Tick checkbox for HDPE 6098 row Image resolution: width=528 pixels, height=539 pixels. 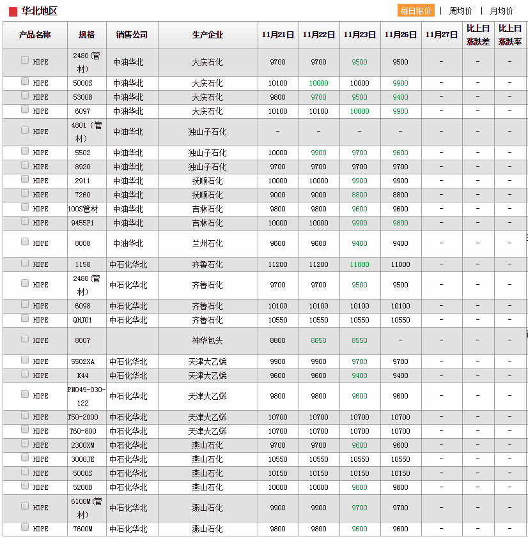[25, 304]
